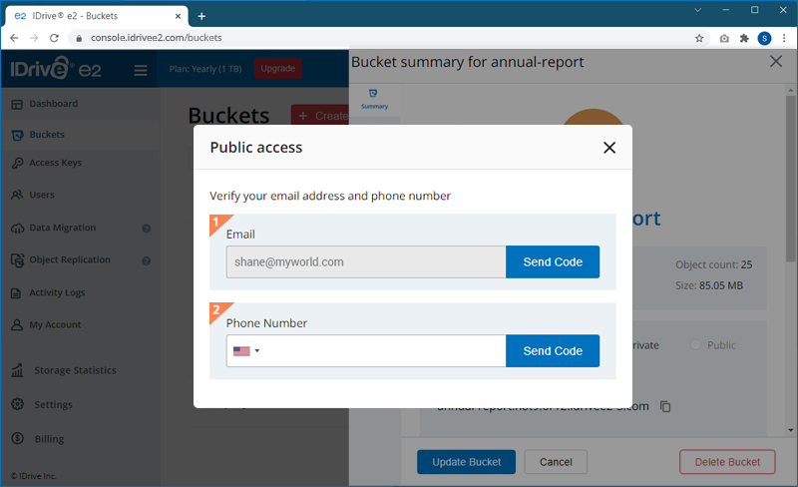Close the Public access dialog

coord(609,148)
